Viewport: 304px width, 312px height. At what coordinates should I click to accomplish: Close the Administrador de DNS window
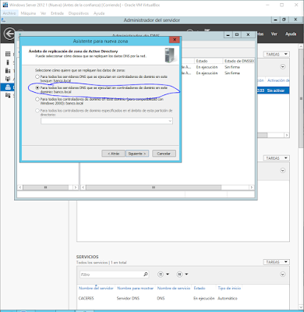click(x=248, y=34)
